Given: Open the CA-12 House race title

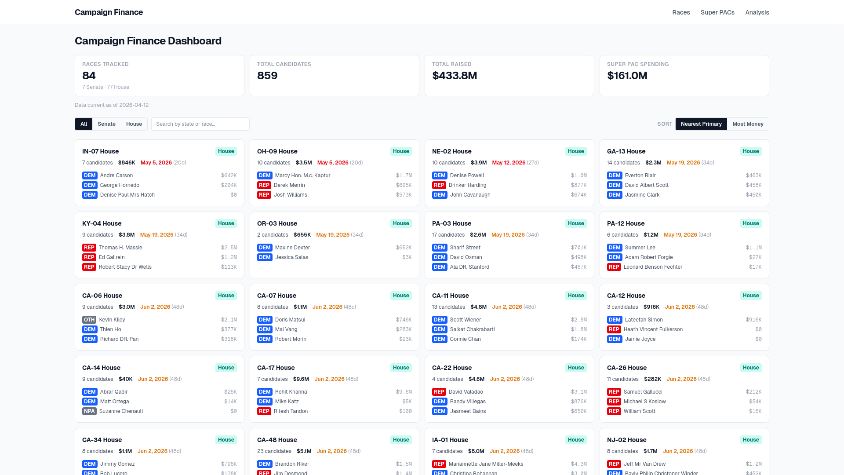Looking at the screenshot, I should (626, 296).
